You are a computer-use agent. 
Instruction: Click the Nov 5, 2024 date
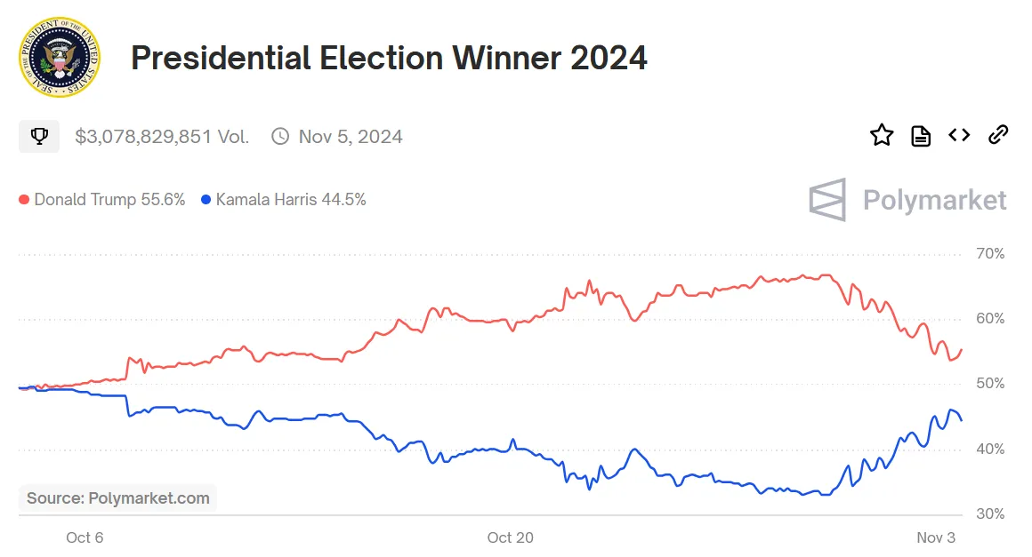click(x=351, y=137)
